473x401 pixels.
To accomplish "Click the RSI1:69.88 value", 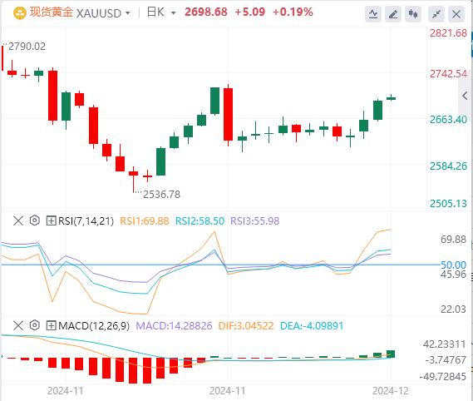I will (144, 221).
